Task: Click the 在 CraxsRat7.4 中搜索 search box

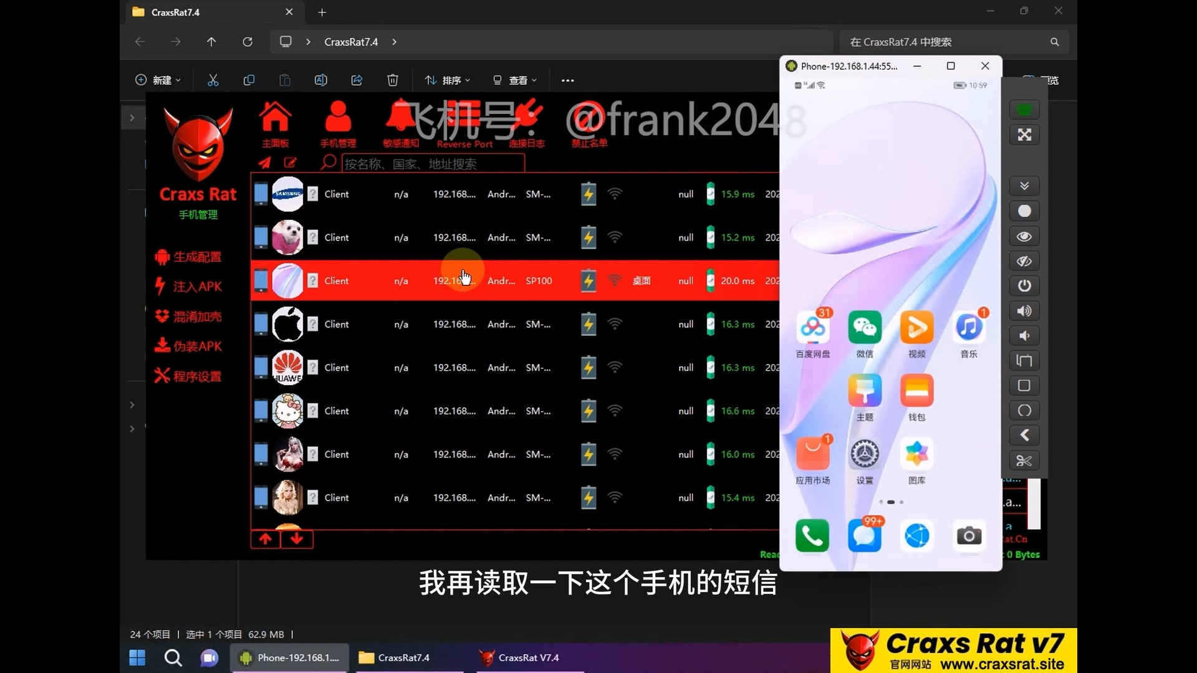Action: [x=954, y=42]
